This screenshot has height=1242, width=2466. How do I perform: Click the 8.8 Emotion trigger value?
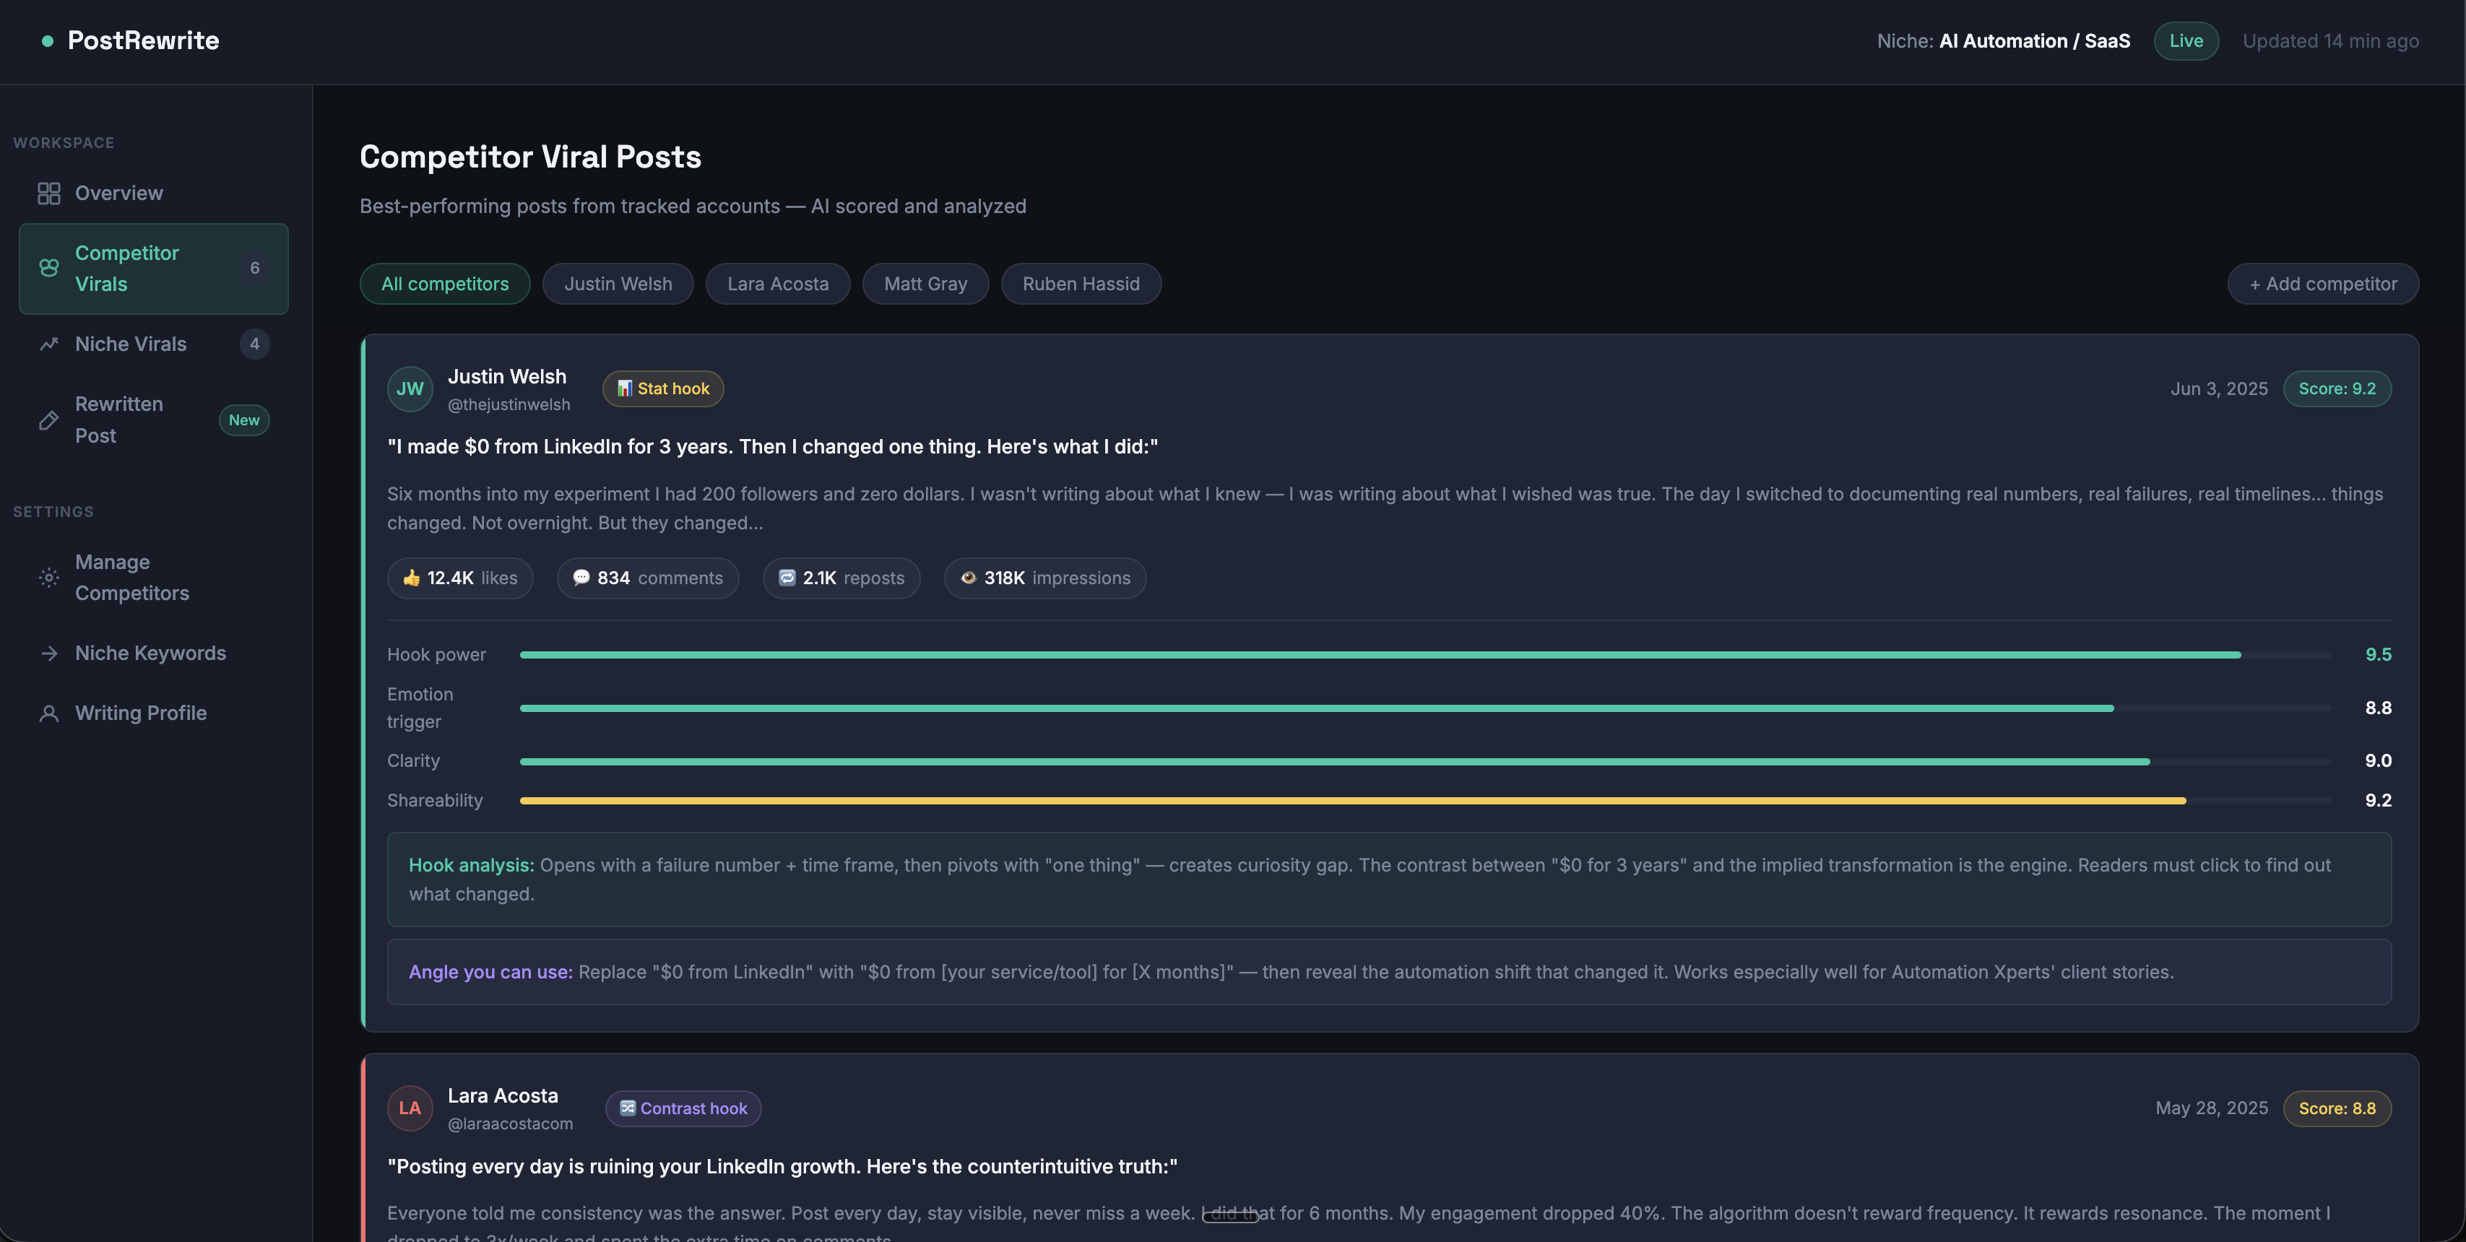tap(2378, 709)
